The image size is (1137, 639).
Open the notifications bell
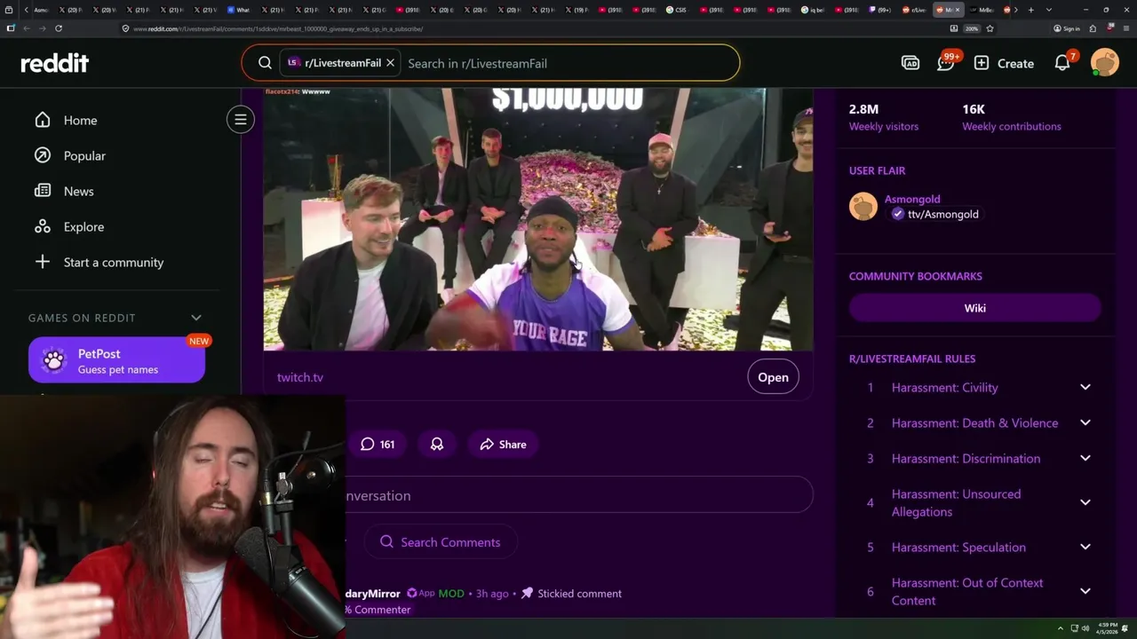(x=1063, y=62)
